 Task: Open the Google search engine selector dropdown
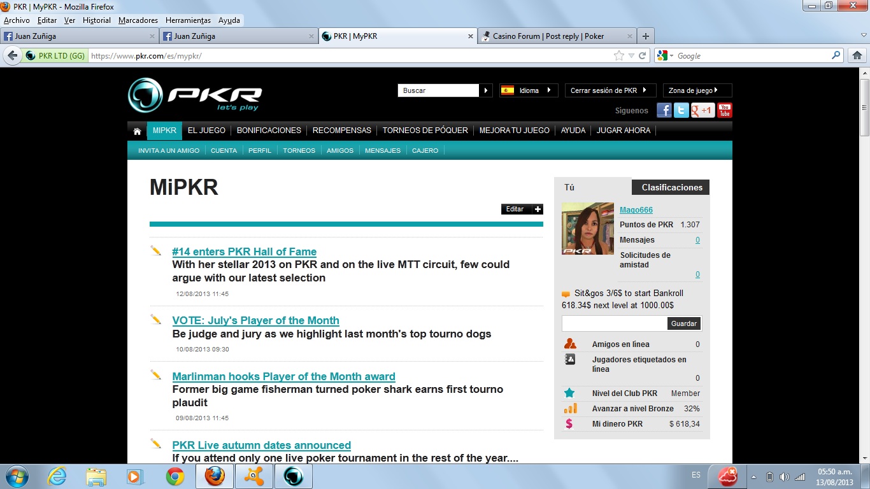(x=665, y=56)
